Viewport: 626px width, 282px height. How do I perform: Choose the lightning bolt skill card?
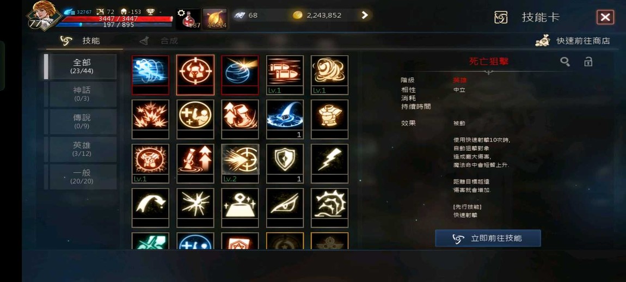tap(329, 163)
